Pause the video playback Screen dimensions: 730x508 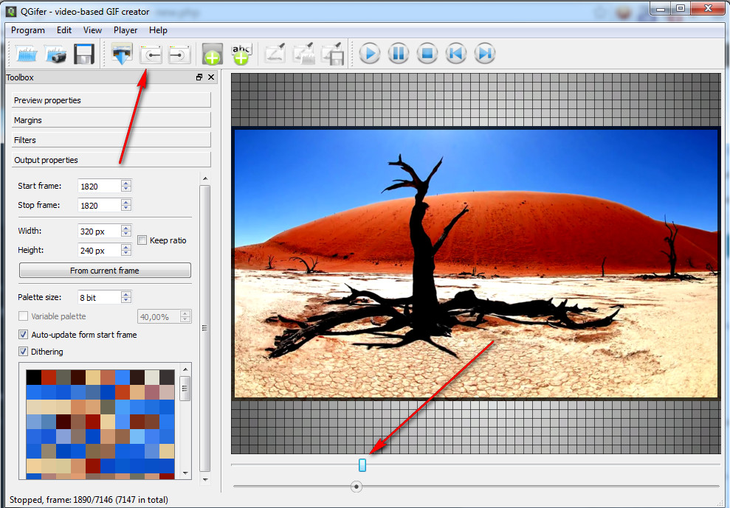[399, 54]
